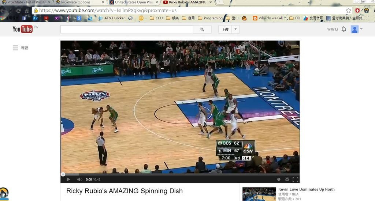The height and width of the screenshot is (201, 375).
Task: Open the 'Why do we Fall ?' bookmark
Action: tap(269, 18)
